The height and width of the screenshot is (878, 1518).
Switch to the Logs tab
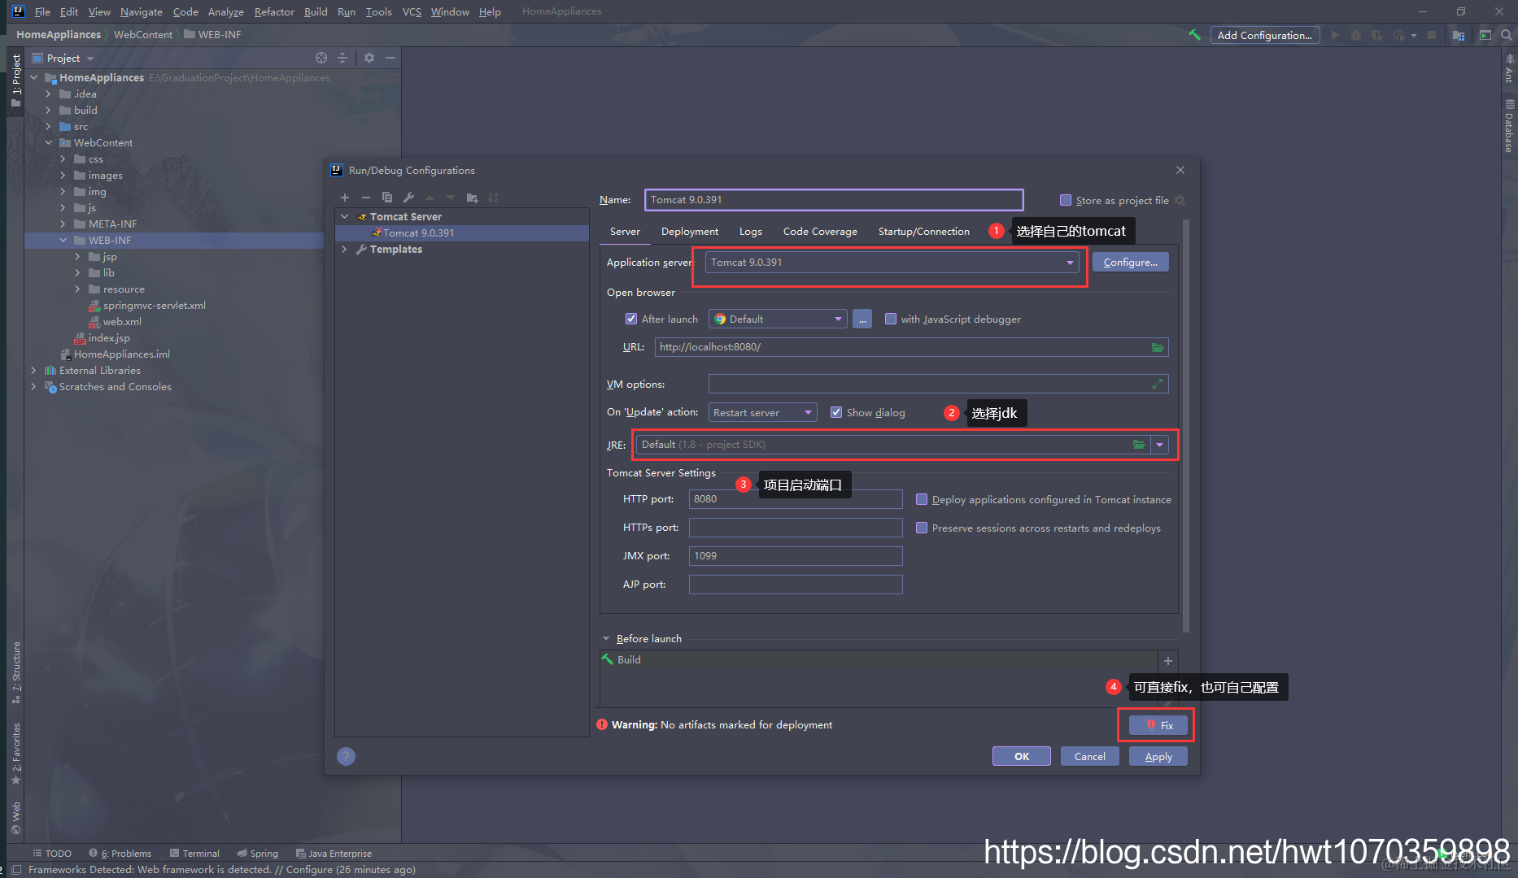[751, 232]
